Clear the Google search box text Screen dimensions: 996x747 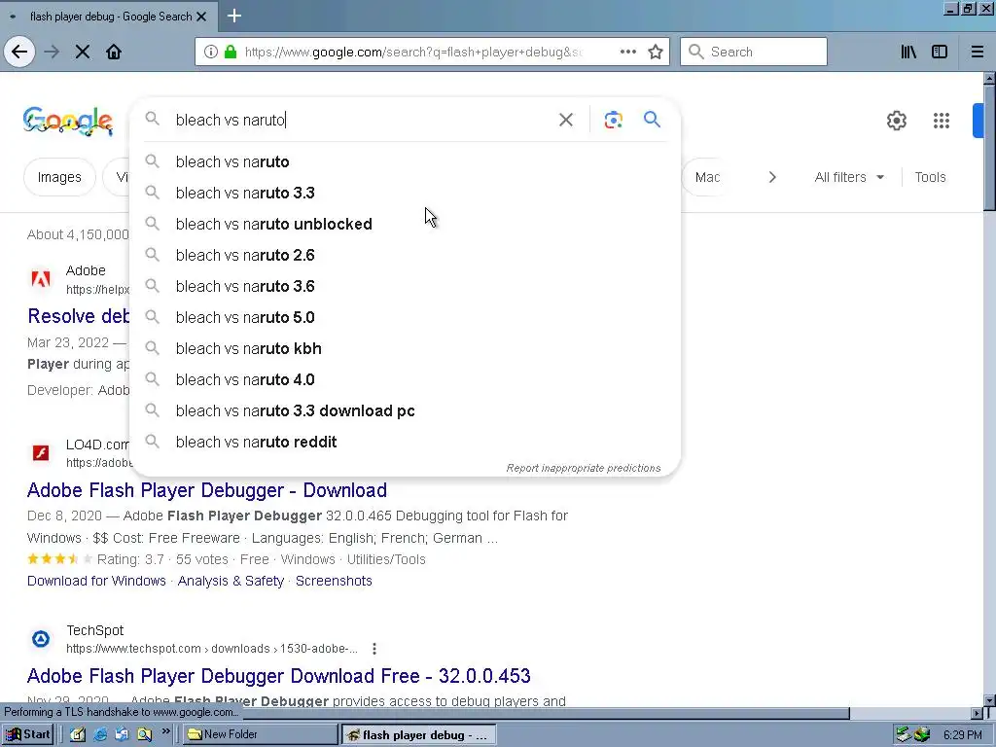pos(566,120)
